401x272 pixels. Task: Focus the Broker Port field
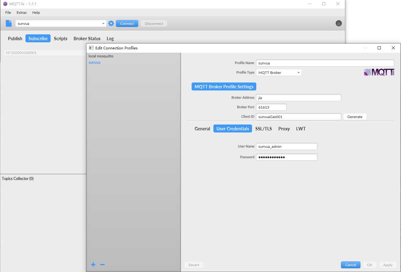coord(271,107)
